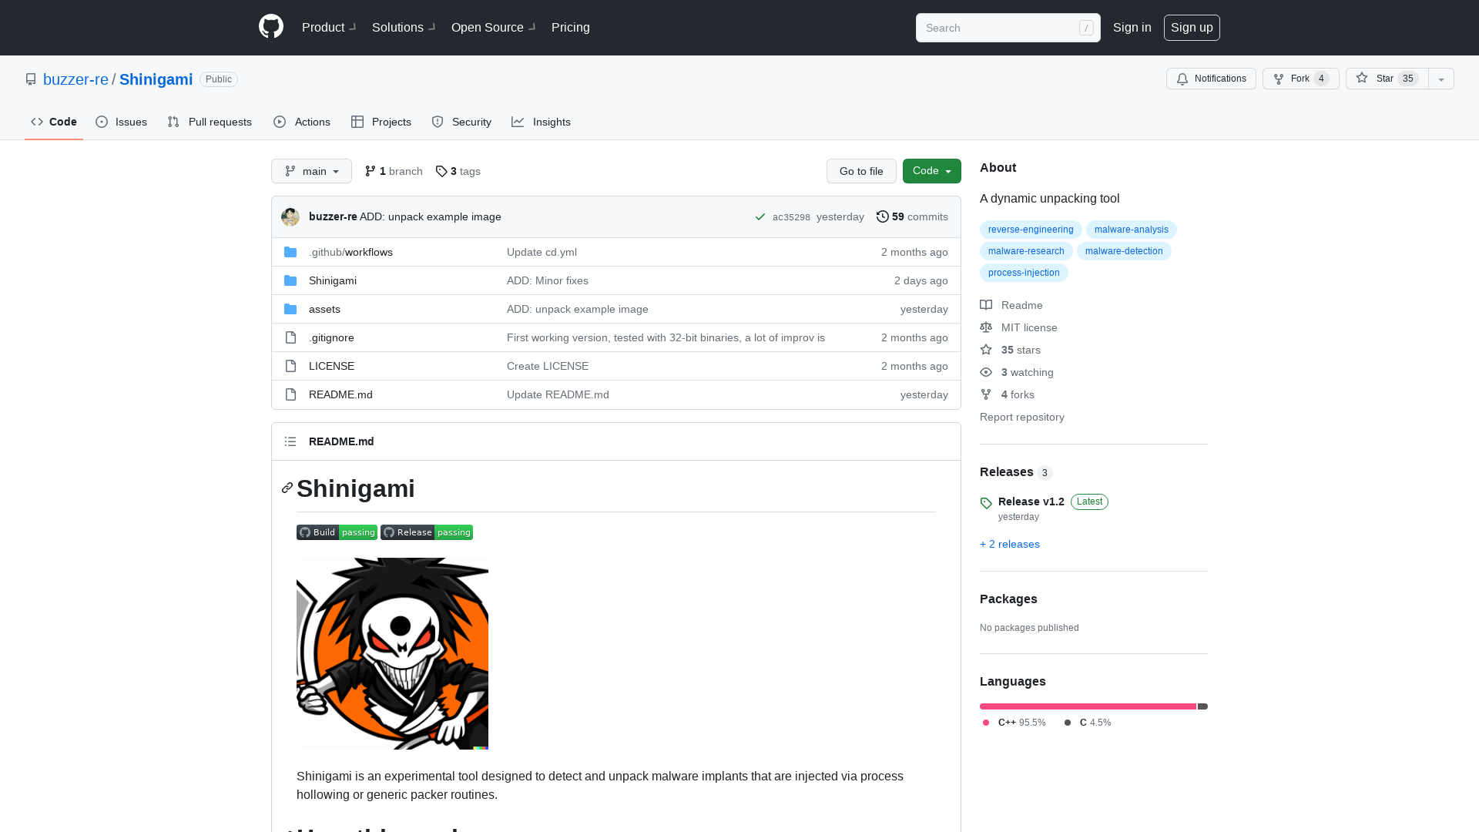Switch to the Security tab
Image resolution: width=1479 pixels, height=832 pixels.
click(x=461, y=122)
